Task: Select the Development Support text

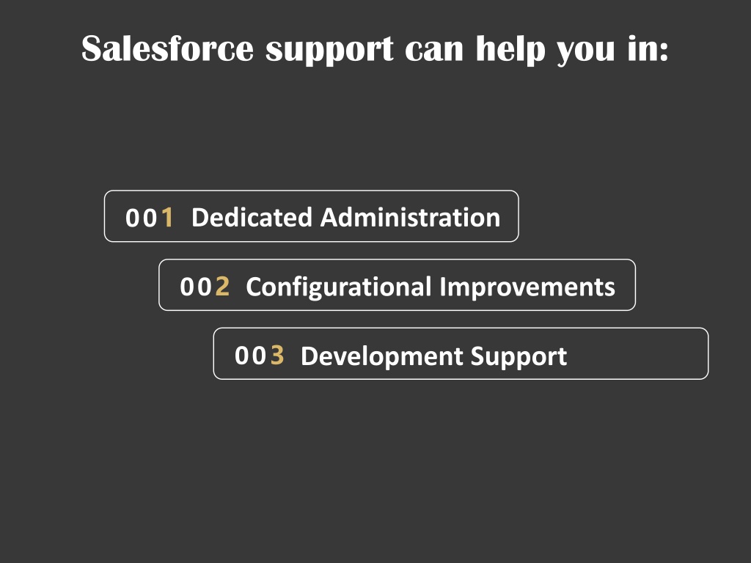Action: (x=434, y=357)
